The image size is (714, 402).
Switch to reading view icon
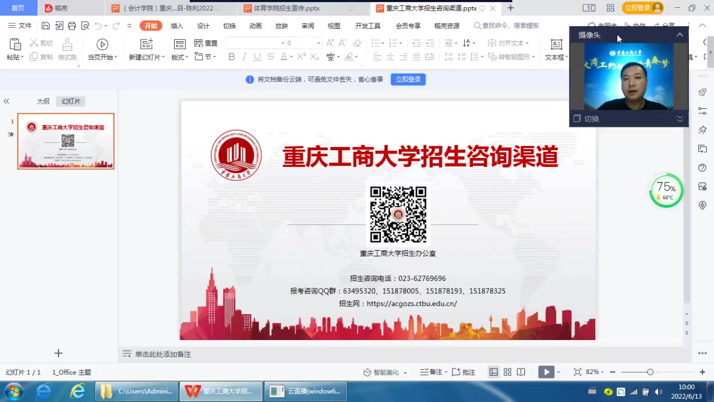[x=521, y=372]
